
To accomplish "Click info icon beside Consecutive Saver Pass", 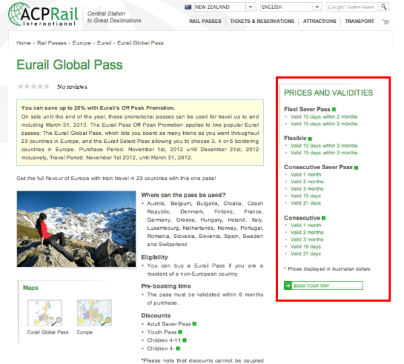I will pyautogui.click(x=356, y=168).
